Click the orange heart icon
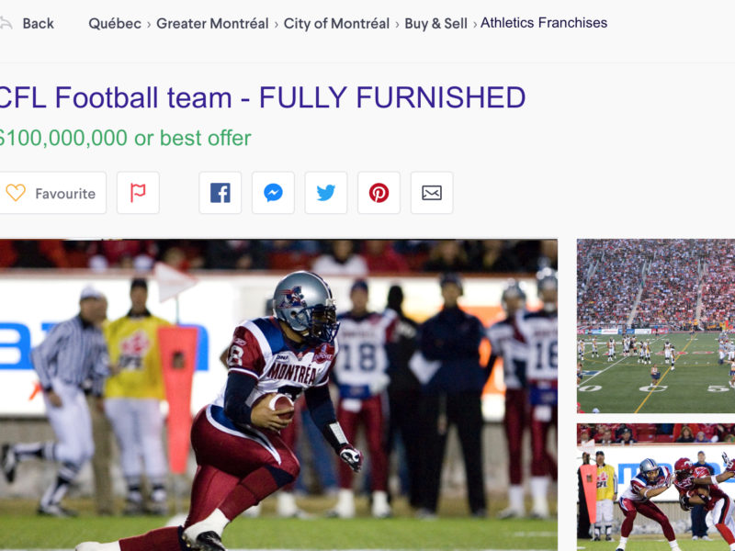Image resolution: width=735 pixels, height=551 pixels. [x=16, y=193]
